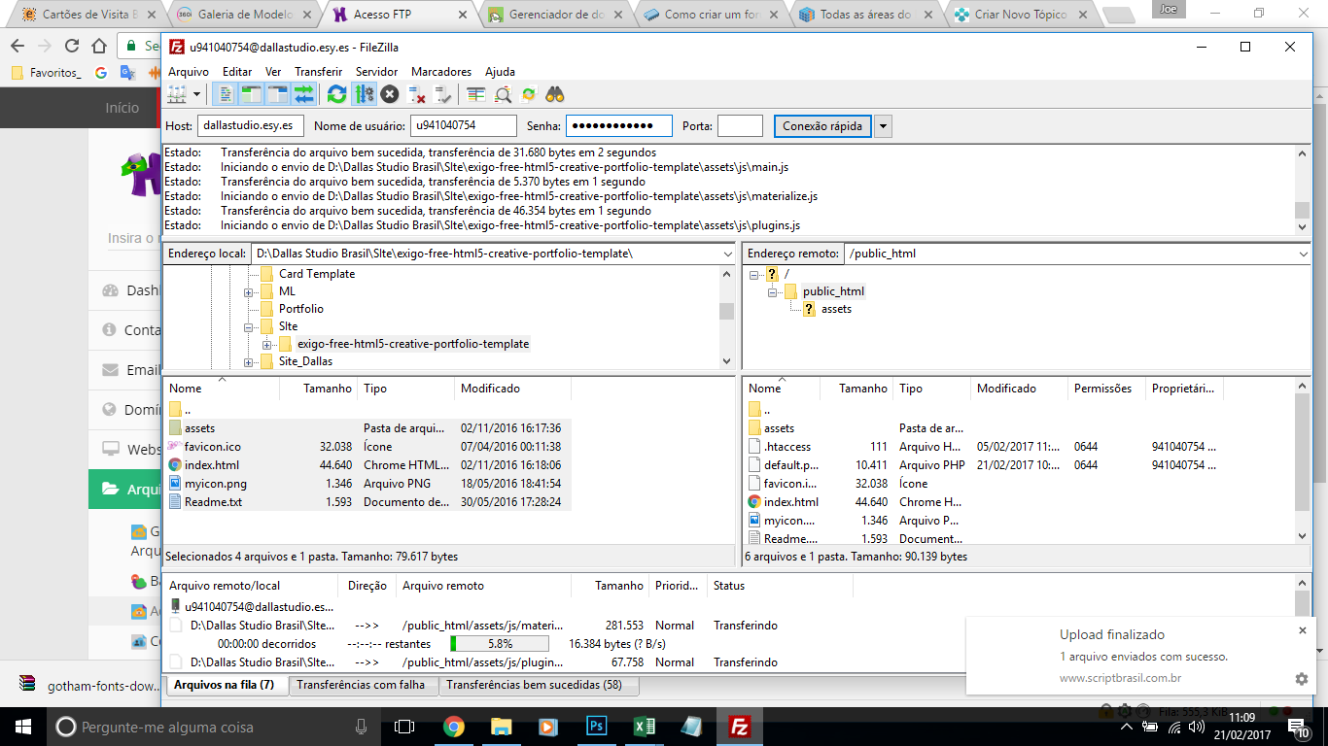Focus the Porta input field

pos(740,125)
